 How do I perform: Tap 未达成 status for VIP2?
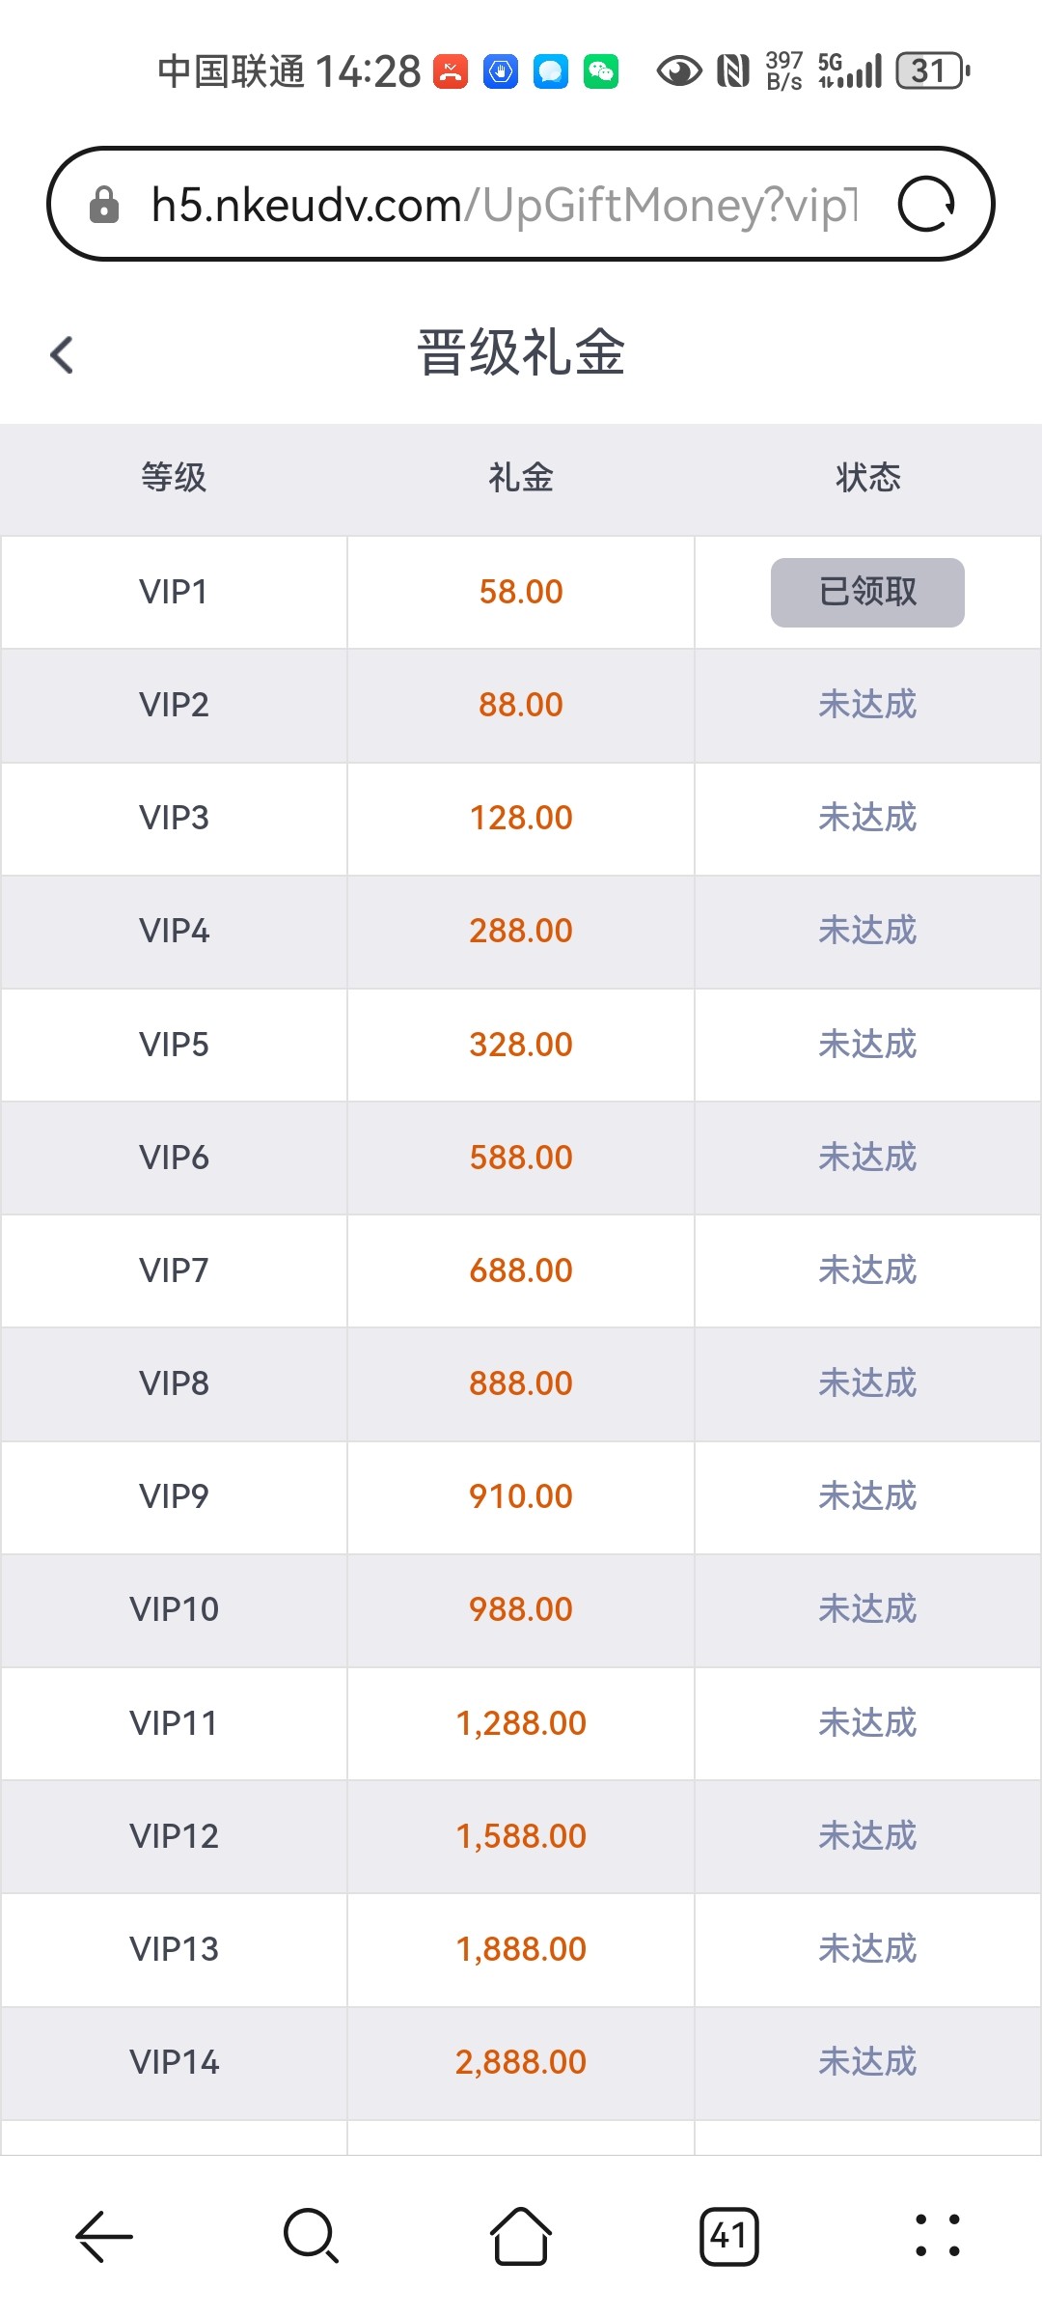867,705
